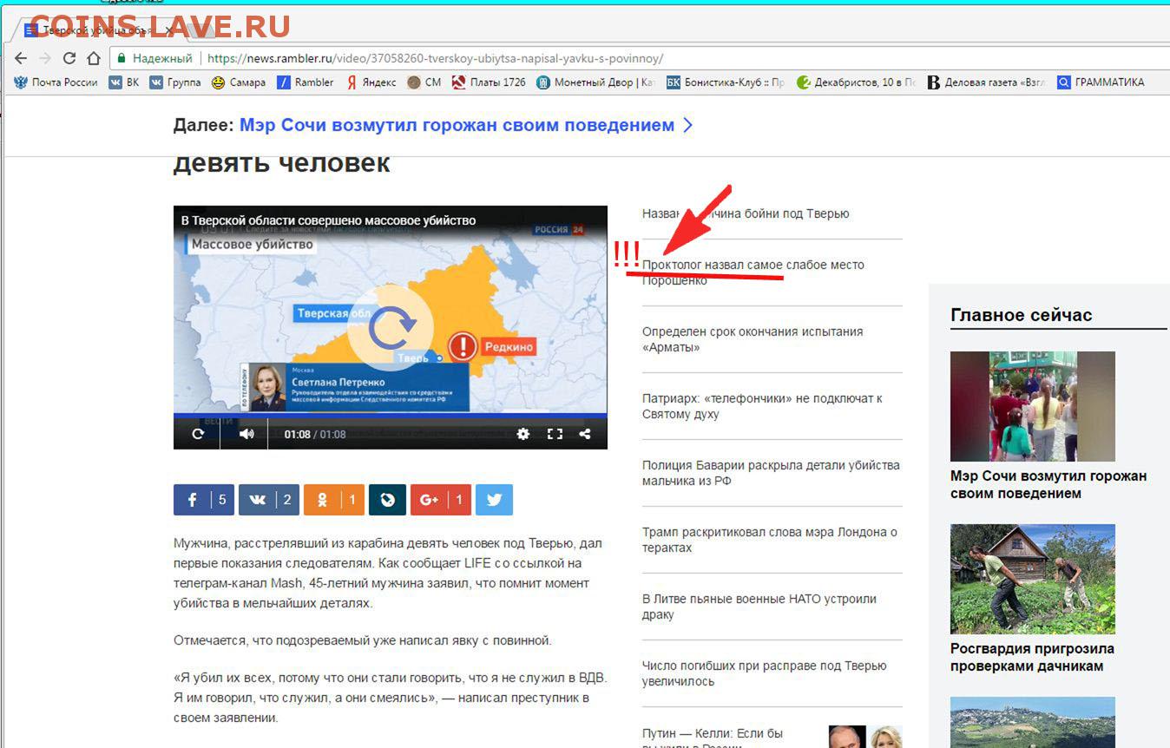Open the Деловая газета bookmark

coord(986,82)
